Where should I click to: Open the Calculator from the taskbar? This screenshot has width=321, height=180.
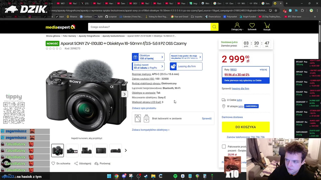[205, 176]
